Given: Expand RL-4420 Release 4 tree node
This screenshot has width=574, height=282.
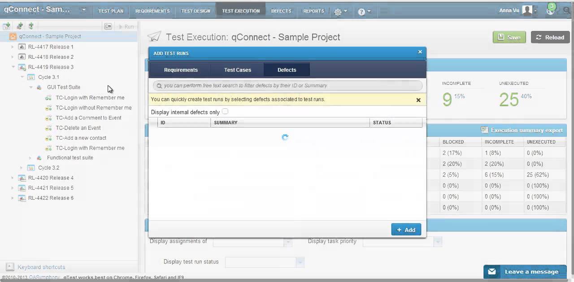Looking at the screenshot, I should tap(13, 178).
